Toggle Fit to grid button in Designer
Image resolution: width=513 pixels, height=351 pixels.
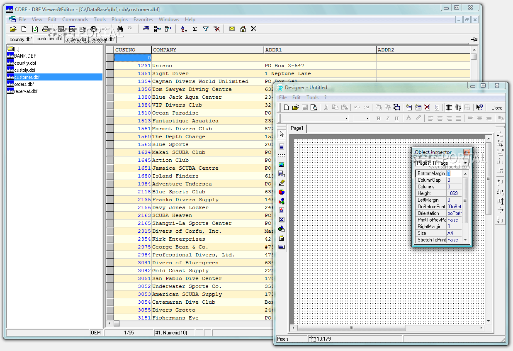(467, 107)
